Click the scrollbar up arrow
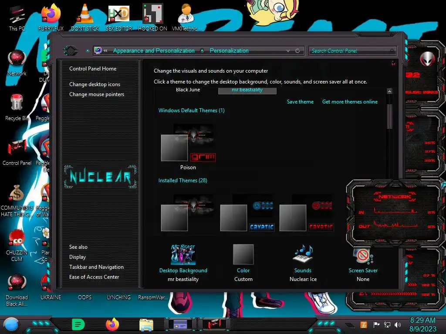This screenshot has width=446, height=334. (389, 91)
